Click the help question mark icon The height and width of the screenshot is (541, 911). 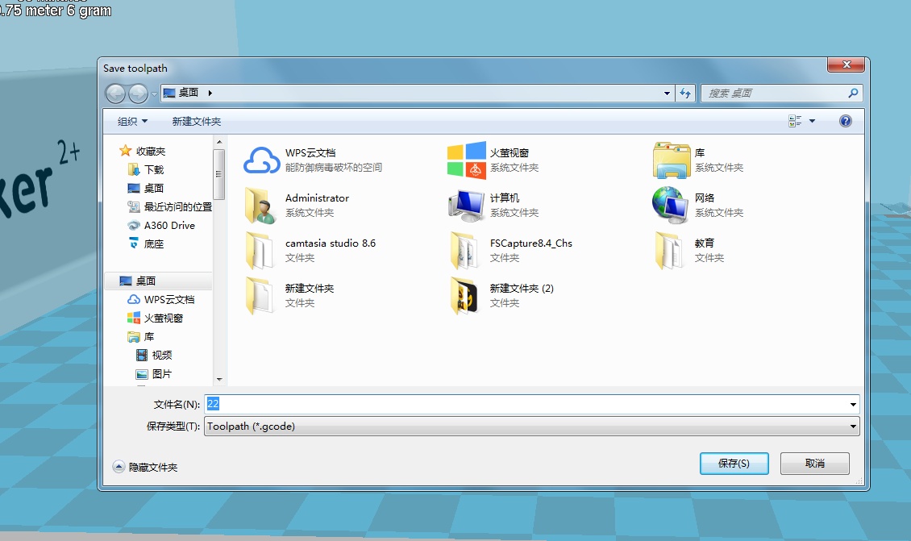coord(845,121)
